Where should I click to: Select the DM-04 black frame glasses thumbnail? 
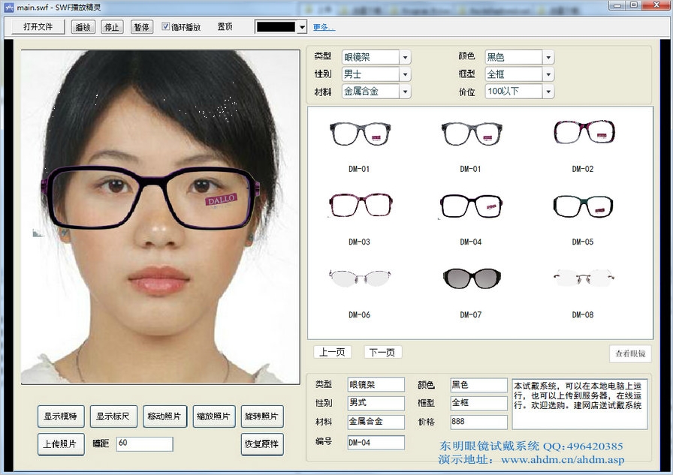pos(470,206)
